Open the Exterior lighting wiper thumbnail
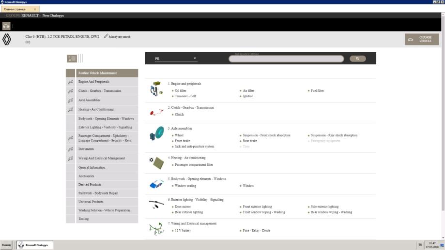The width and height of the screenshot is (445, 250). 156,204
